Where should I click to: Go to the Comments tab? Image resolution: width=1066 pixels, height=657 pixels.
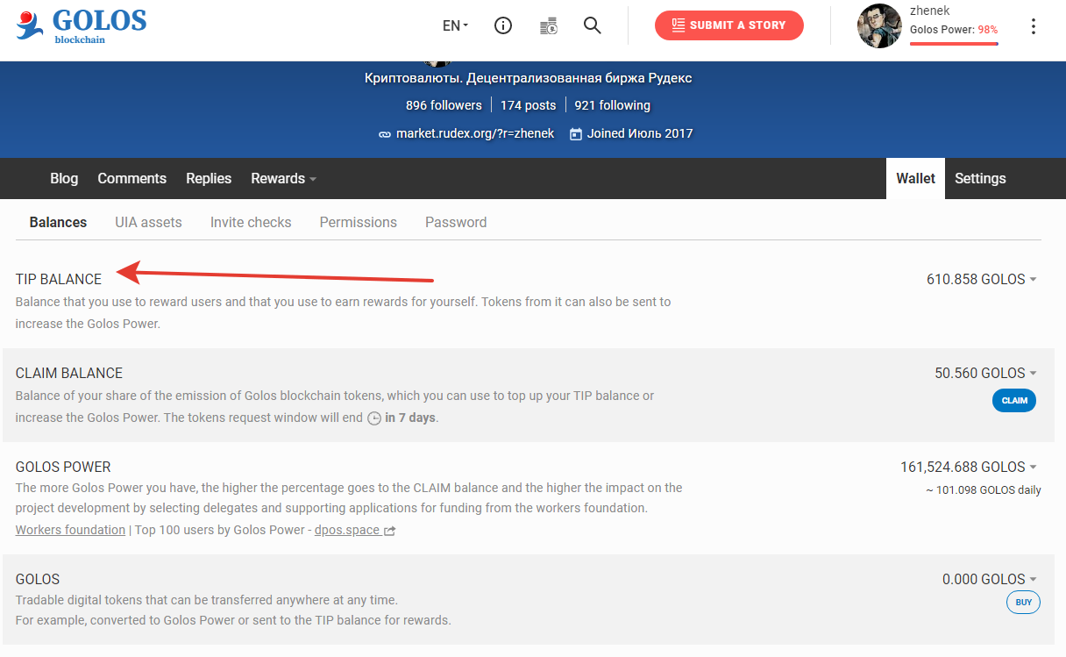coord(132,178)
